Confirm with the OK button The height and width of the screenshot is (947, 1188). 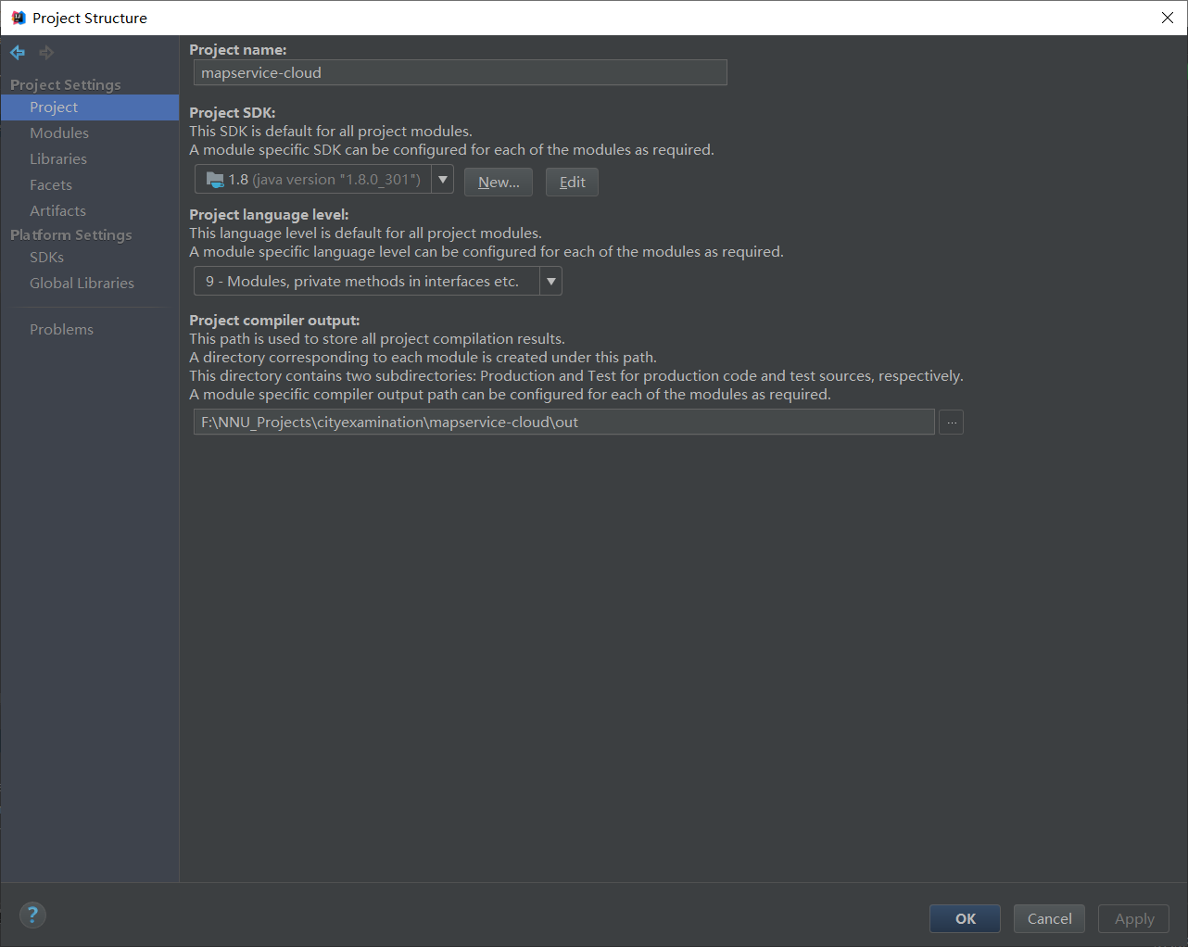(965, 919)
